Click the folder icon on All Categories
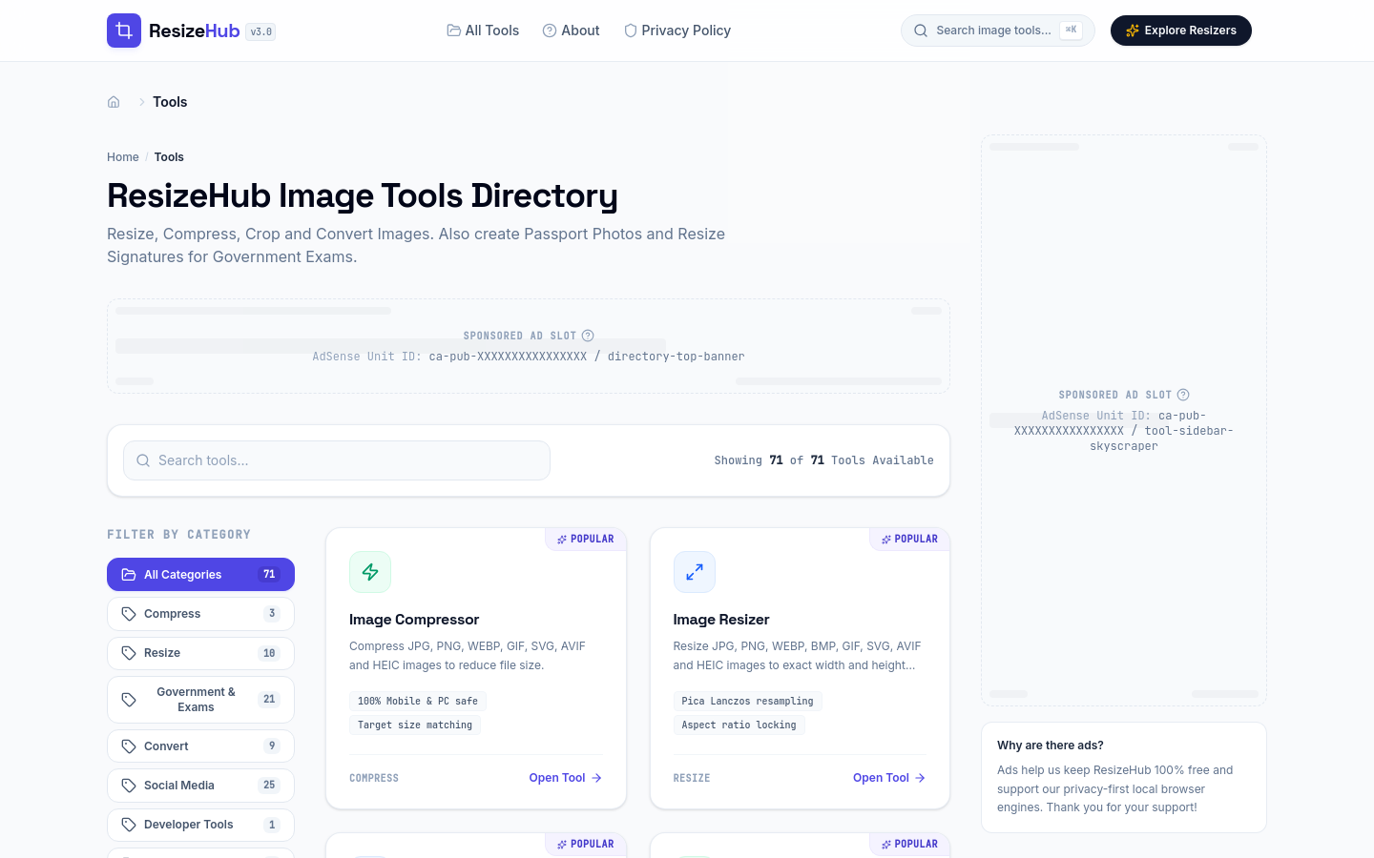The height and width of the screenshot is (858, 1374). tap(129, 575)
